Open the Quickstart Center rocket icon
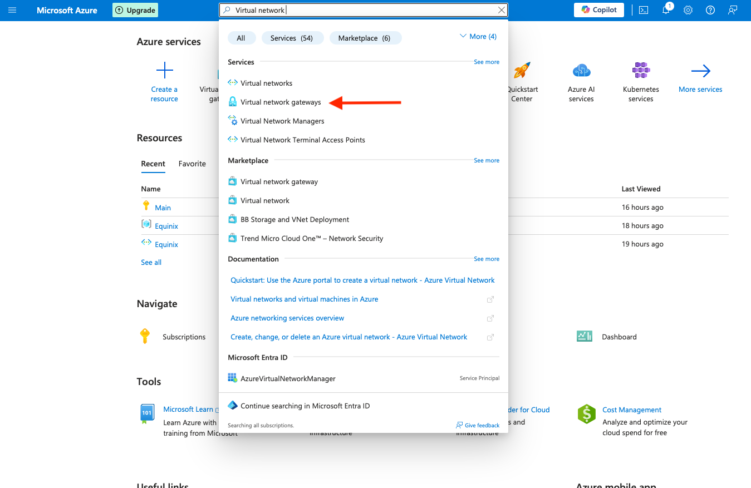The image size is (751, 488). pos(522,71)
